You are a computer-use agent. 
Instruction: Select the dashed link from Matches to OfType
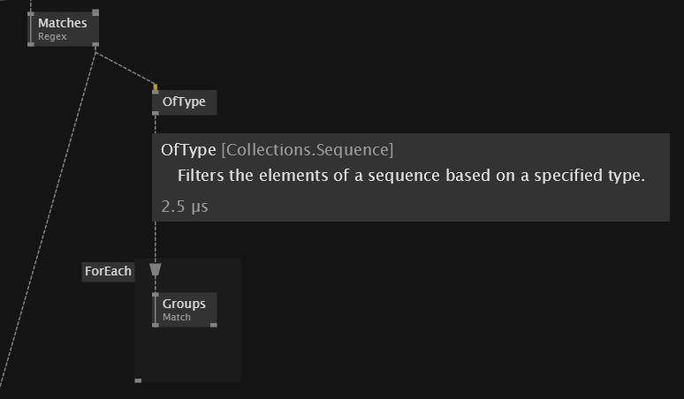(x=125, y=69)
